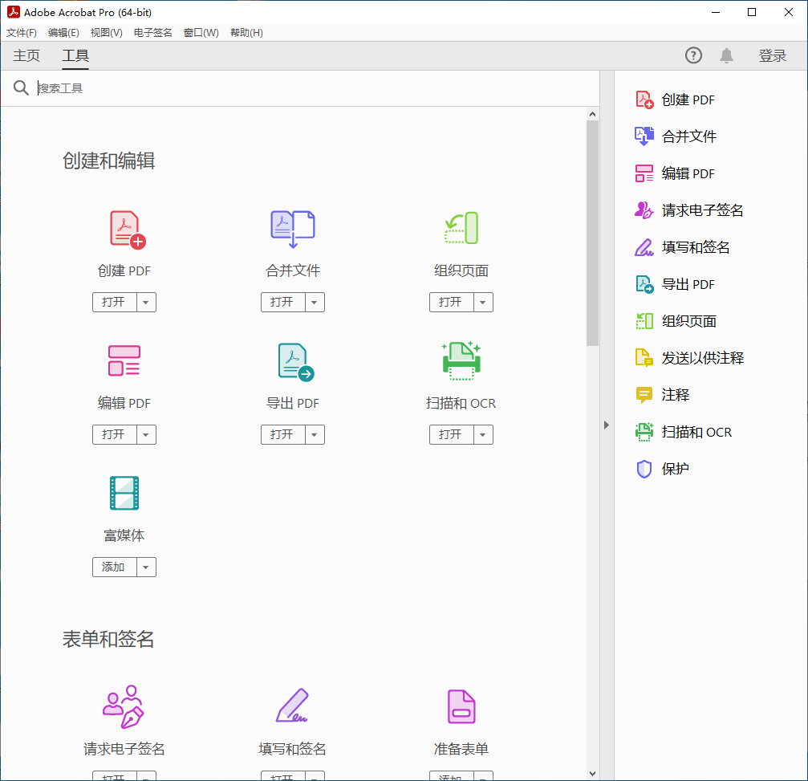The height and width of the screenshot is (781, 808).
Task: Click the 登录 link at top right
Action: tap(773, 55)
